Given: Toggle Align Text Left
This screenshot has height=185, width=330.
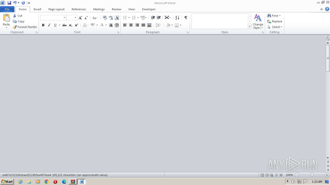Looking at the screenshot, I should pos(125,25).
